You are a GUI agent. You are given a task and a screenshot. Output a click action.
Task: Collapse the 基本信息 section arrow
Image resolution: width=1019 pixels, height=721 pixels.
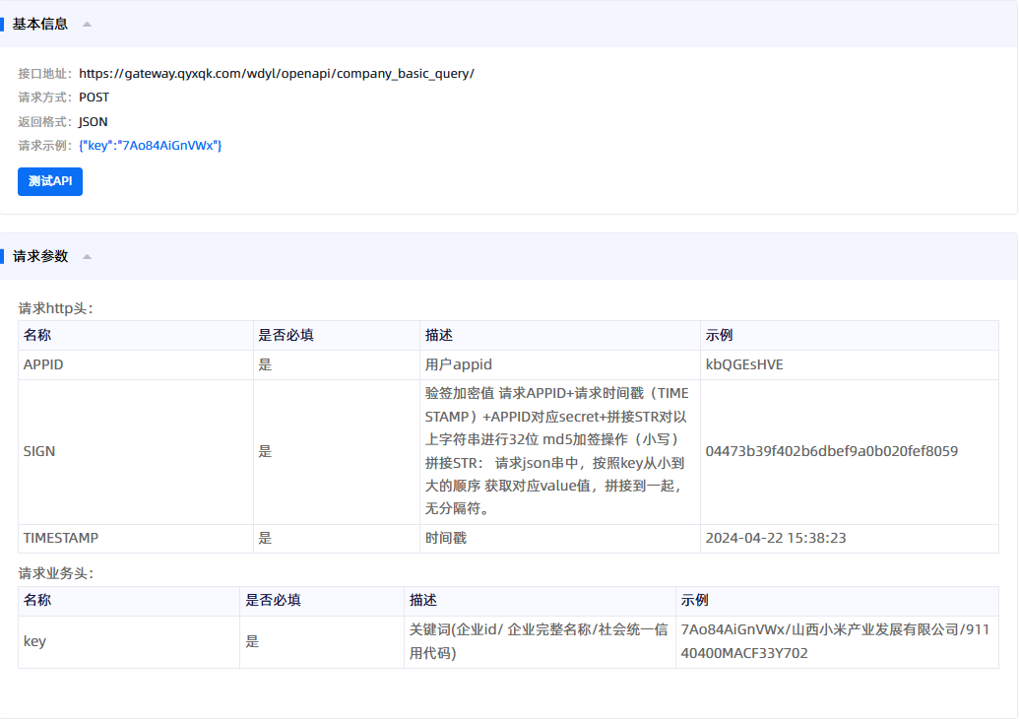point(87,25)
